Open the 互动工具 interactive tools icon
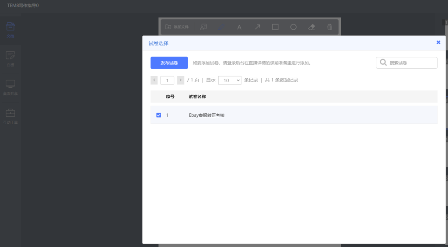 10,116
